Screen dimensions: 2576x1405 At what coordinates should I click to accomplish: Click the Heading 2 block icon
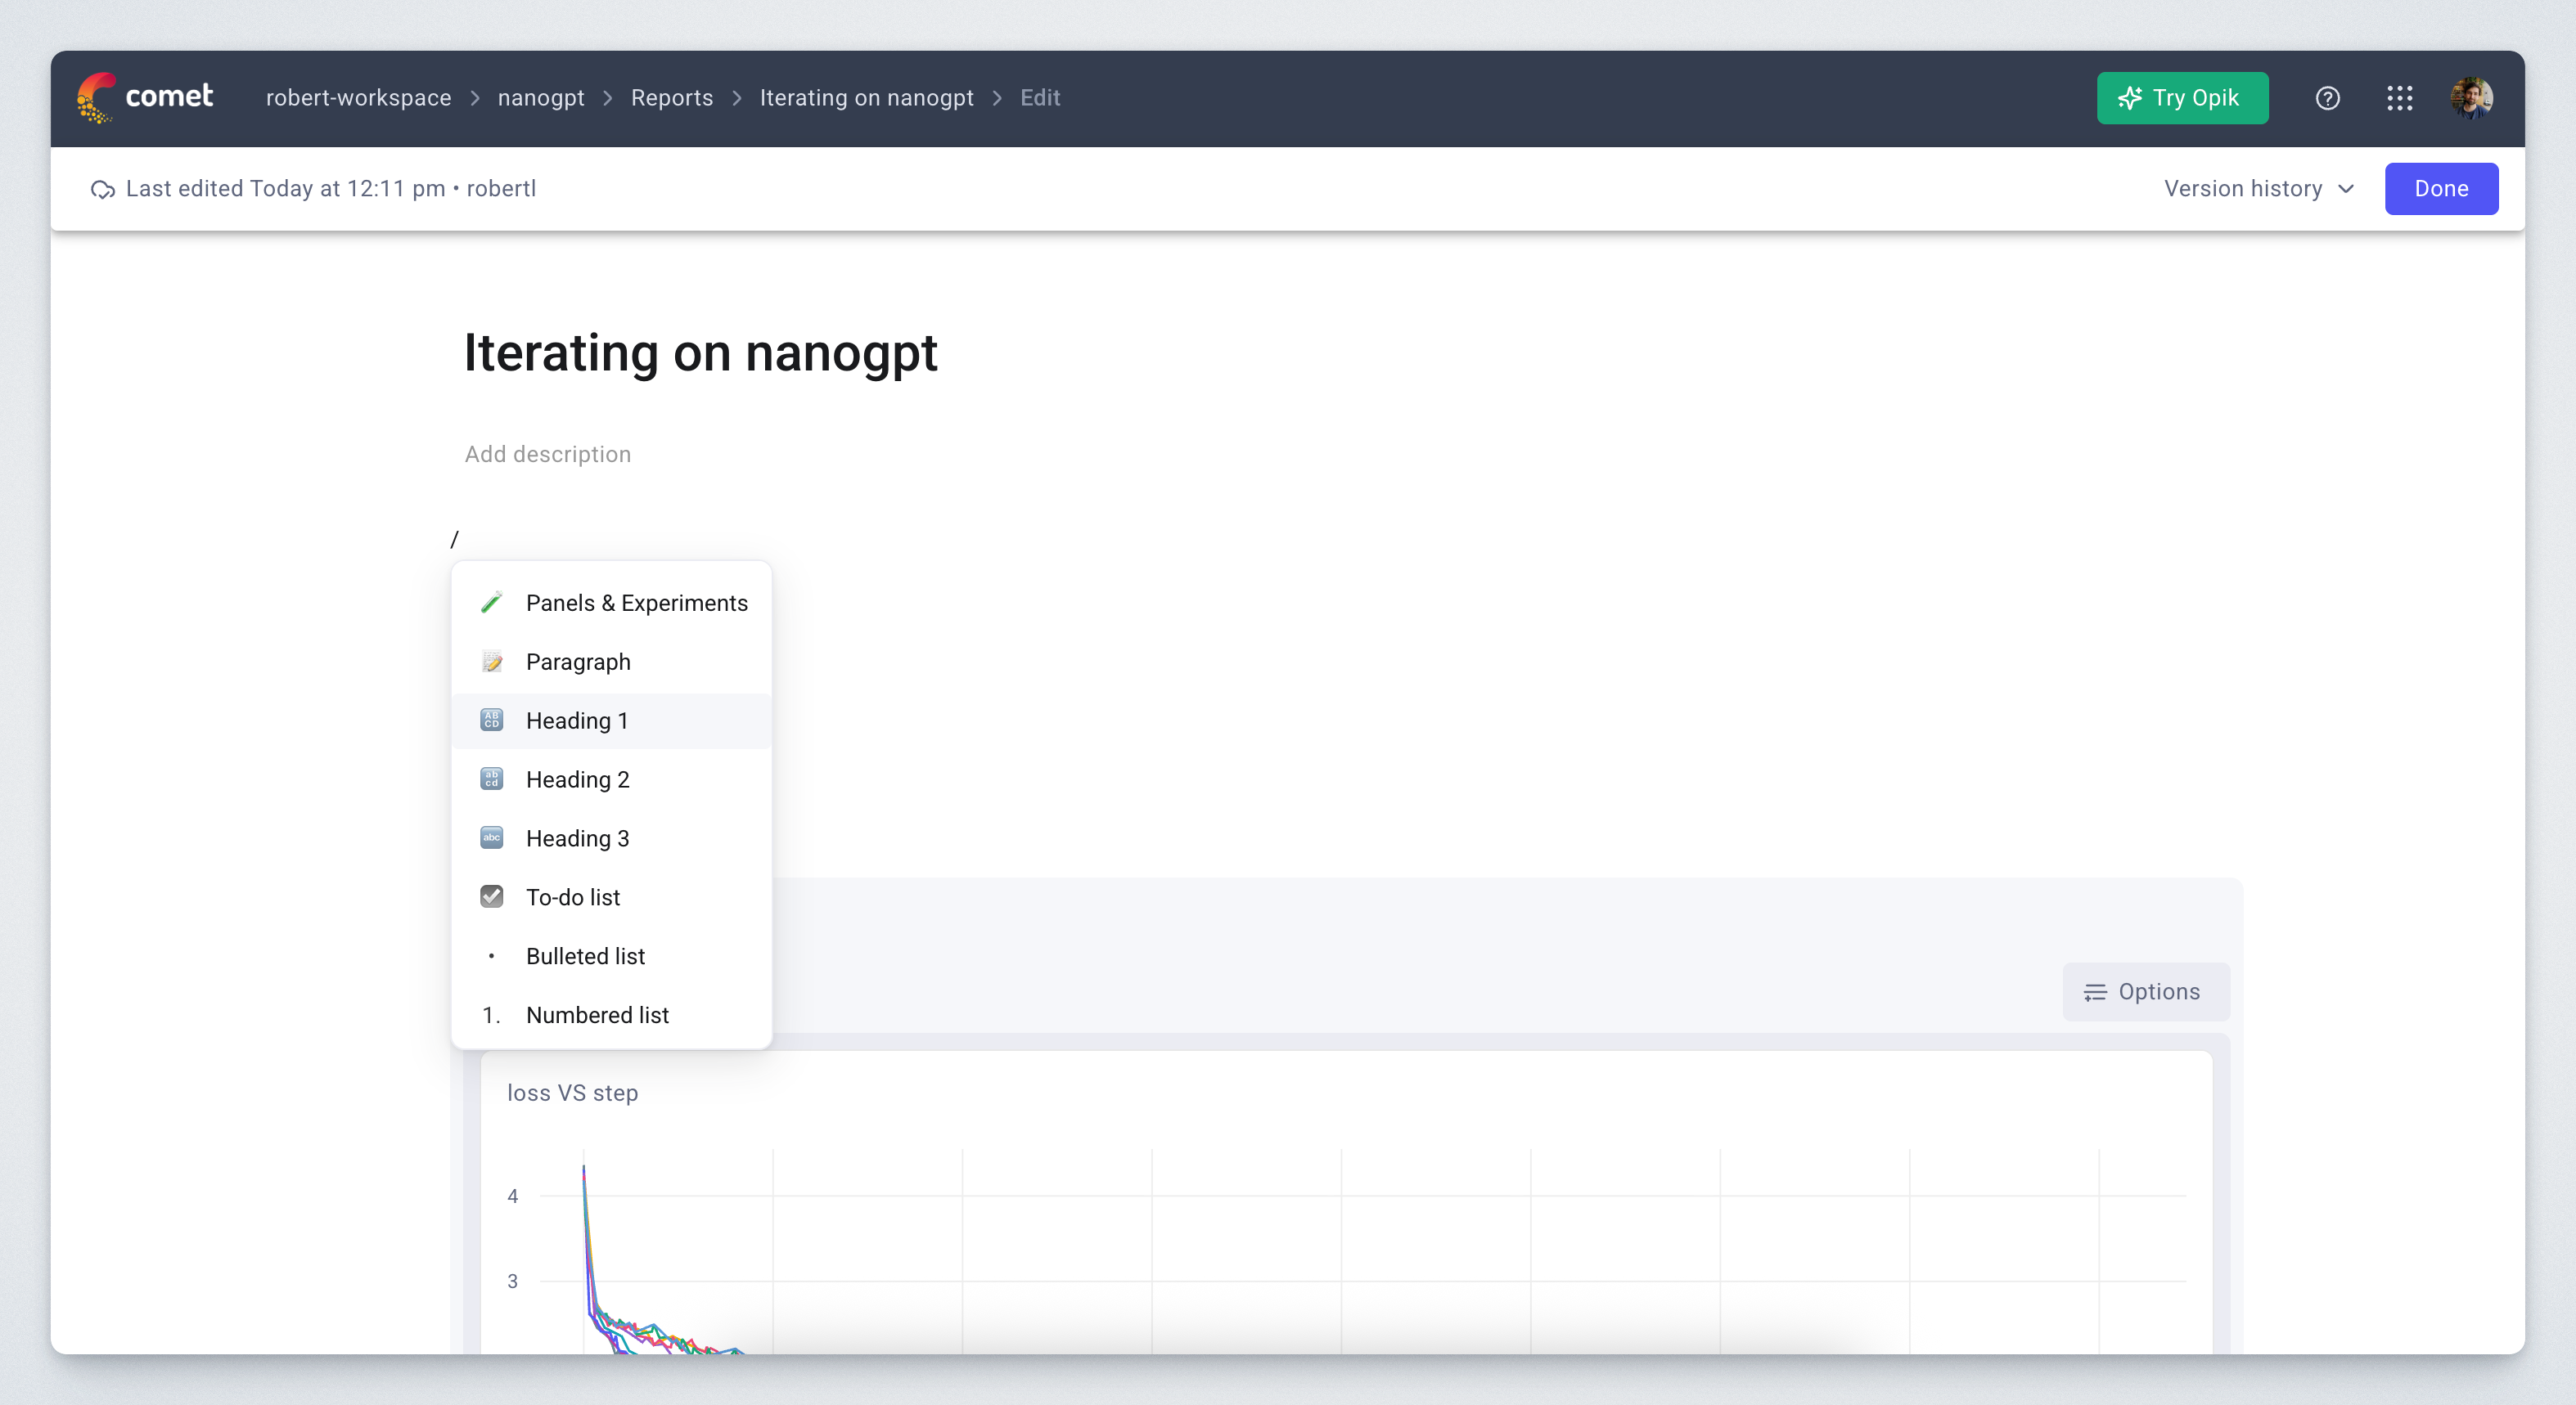(x=491, y=779)
